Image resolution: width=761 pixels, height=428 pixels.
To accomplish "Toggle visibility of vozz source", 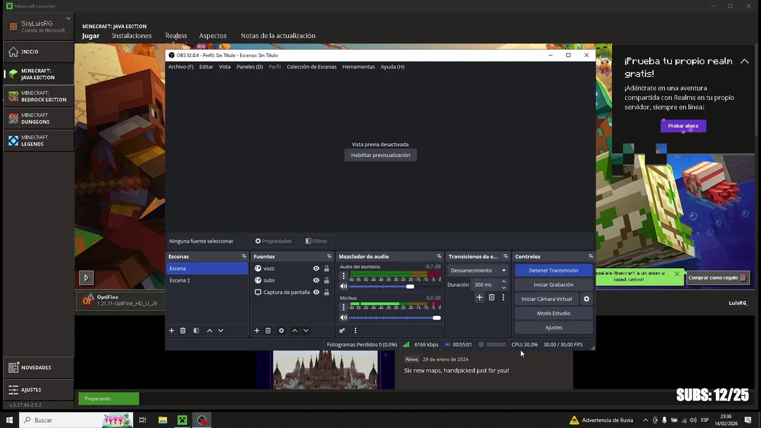I will click(x=316, y=268).
